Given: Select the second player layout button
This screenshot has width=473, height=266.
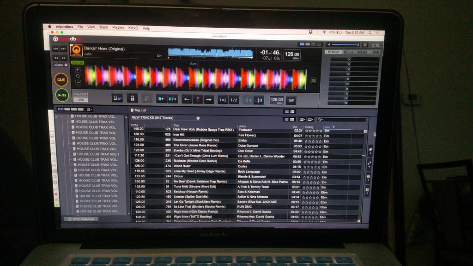Looking at the screenshot, I should tap(308, 44).
